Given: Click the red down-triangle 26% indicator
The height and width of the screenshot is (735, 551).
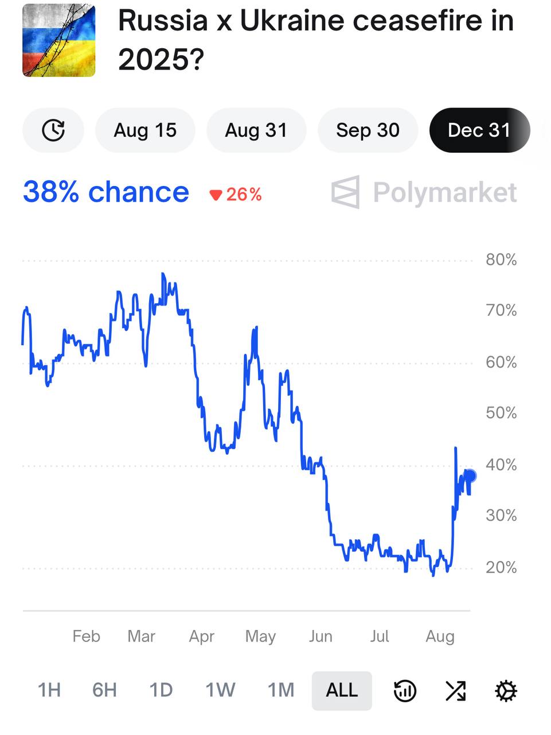Looking at the screenshot, I should pyautogui.click(x=236, y=195).
